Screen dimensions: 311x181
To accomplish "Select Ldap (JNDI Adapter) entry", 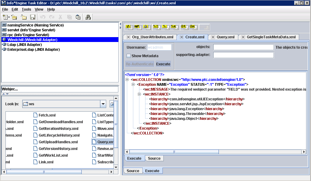I will (x=25, y=45).
